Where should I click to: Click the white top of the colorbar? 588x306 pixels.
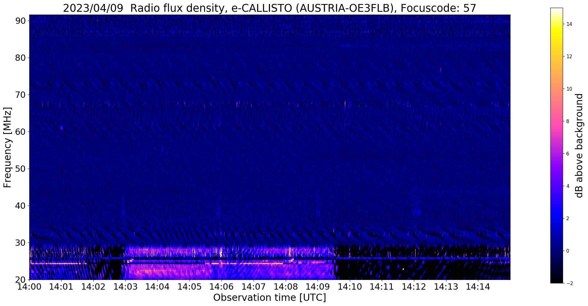click(556, 10)
